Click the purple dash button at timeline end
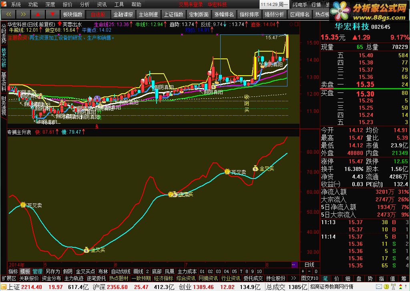This screenshot has width=410, height=291. click(294, 265)
